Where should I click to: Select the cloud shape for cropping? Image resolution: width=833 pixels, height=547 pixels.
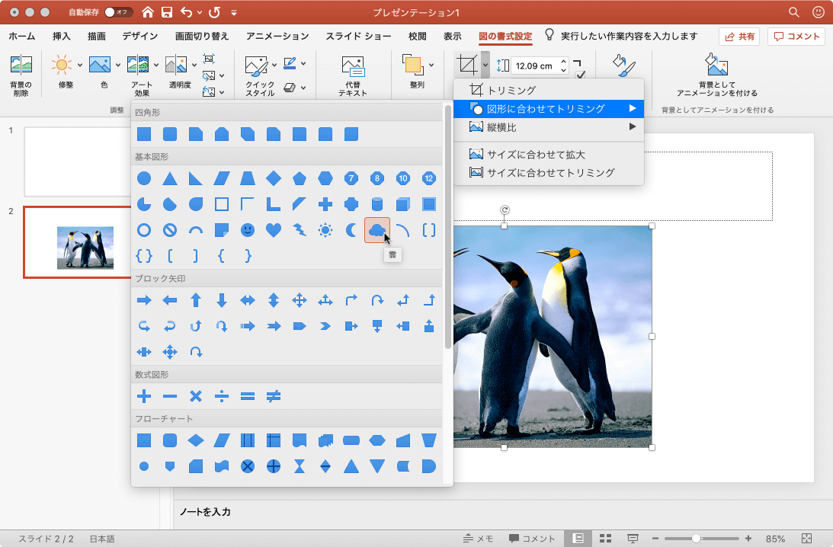pos(376,229)
